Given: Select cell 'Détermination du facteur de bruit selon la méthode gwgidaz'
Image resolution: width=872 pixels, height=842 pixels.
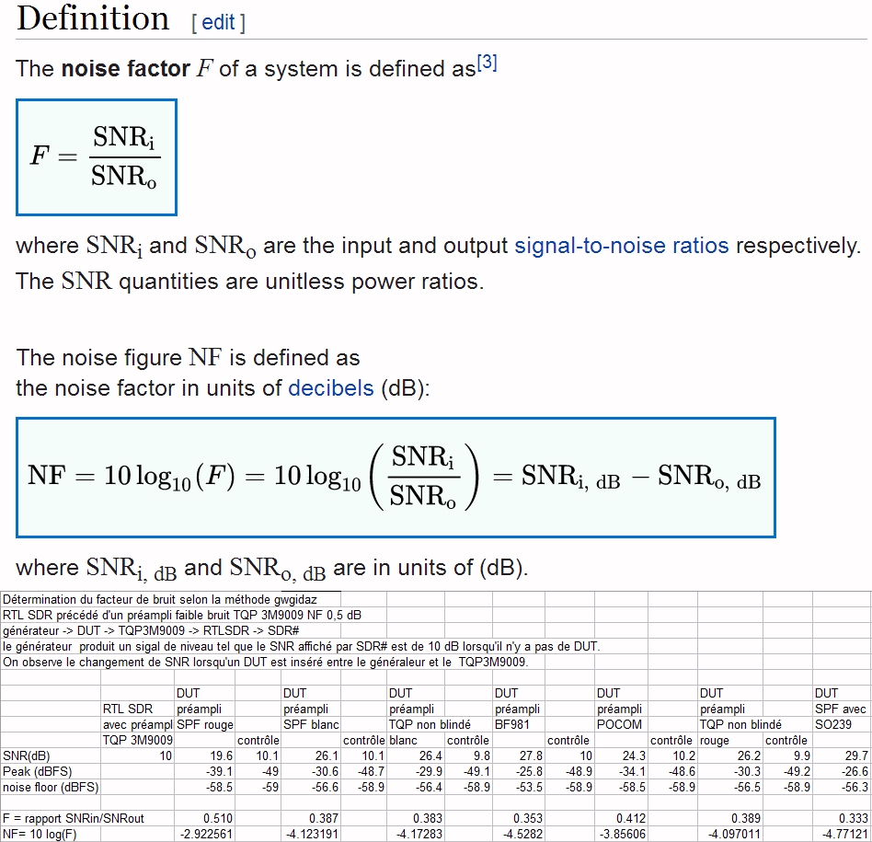Looking at the screenshot, I should pos(160,599).
